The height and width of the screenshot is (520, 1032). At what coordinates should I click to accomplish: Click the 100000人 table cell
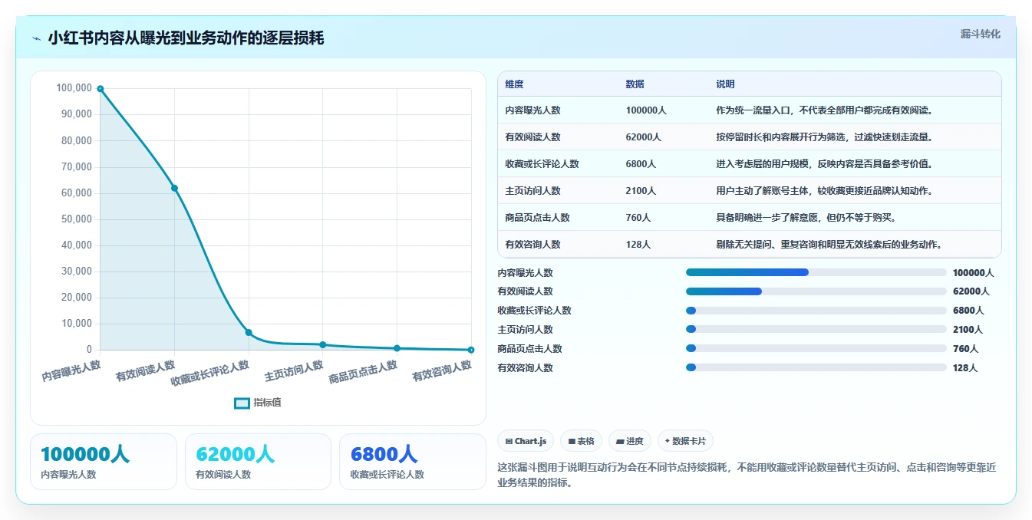(x=646, y=110)
